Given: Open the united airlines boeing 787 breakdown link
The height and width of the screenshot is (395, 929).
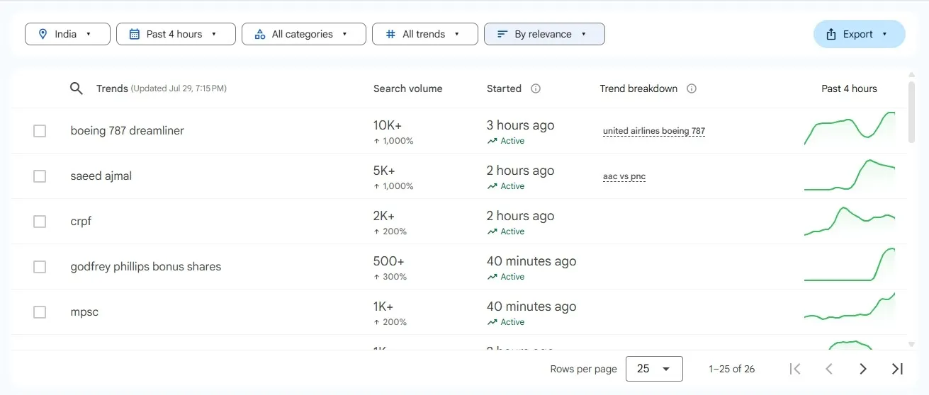Looking at the screenshot, I should coord(653,131).
